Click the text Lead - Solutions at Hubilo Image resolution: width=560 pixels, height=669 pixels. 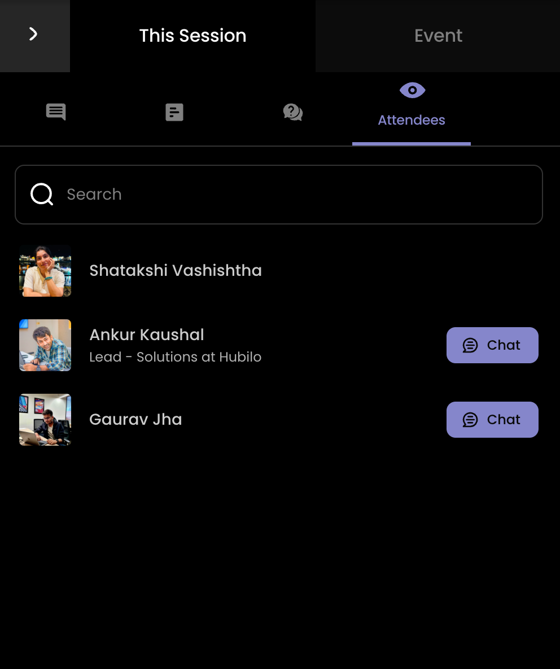tap(175, 357)
